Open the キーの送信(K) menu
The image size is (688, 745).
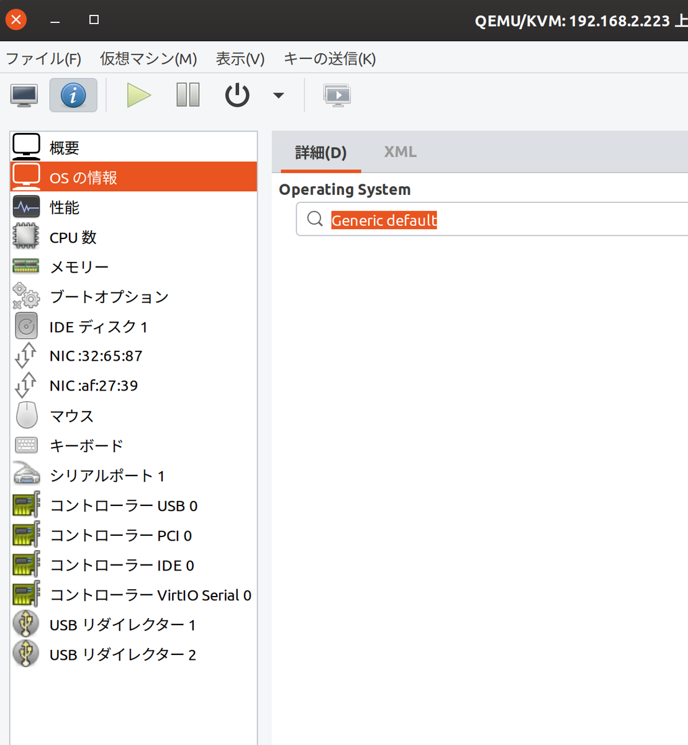point(330,58)
